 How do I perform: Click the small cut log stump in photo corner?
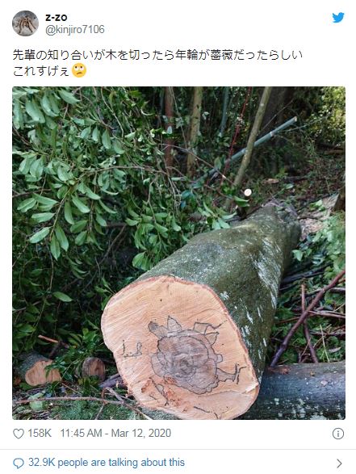[42, 371]
